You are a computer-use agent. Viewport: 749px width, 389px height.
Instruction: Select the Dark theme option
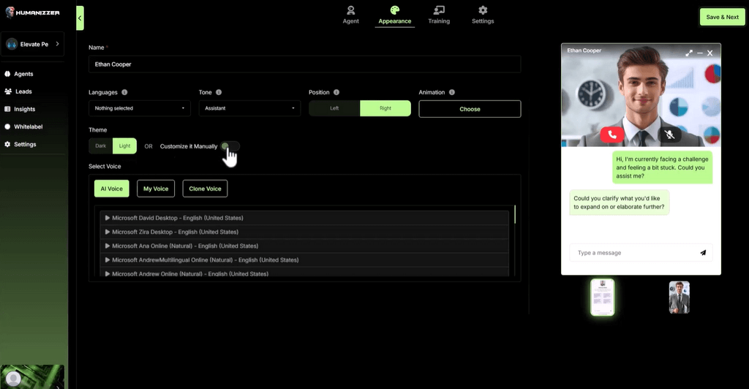[101, 146]
